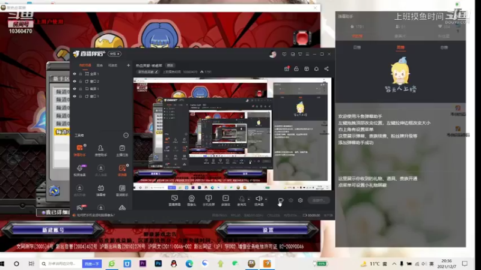This screenshot has width=481, height=270.
Task: Select the third scene tab in sources panel
Action: coord(112,65)
